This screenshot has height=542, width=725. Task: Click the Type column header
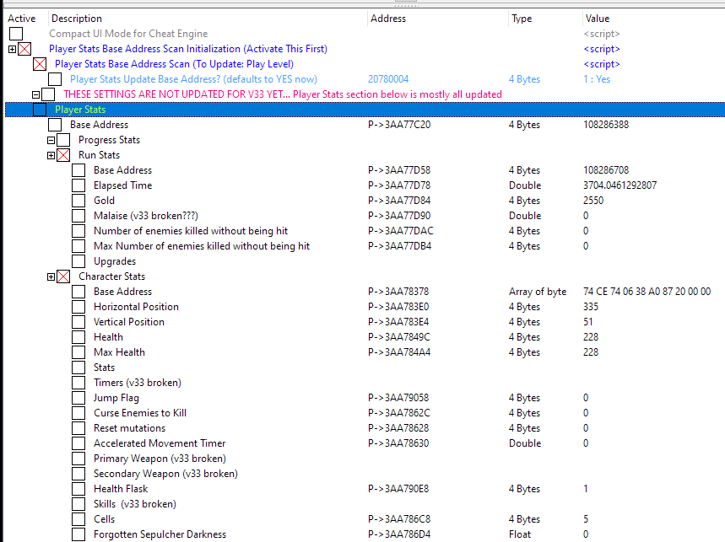pos(522,19)
